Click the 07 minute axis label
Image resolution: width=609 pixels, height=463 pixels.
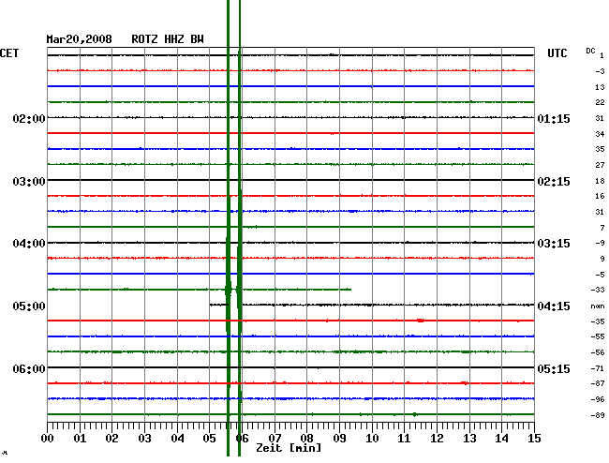pyautogui.click(x=275, y=439)
